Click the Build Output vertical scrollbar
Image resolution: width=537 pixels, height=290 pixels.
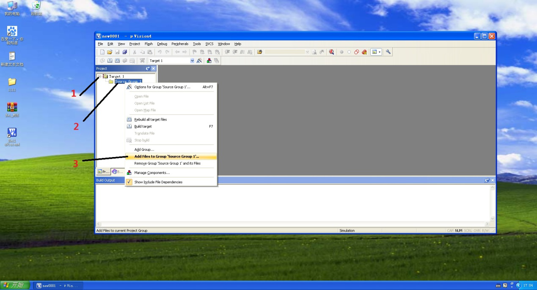coord(492,203)
